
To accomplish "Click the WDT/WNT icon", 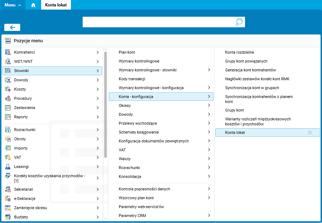I will tap(8, 61).
